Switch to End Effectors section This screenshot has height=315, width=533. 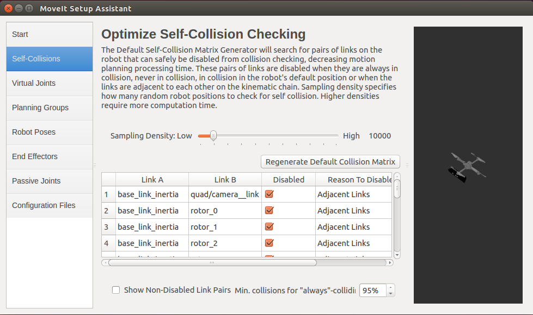(49, 156)
